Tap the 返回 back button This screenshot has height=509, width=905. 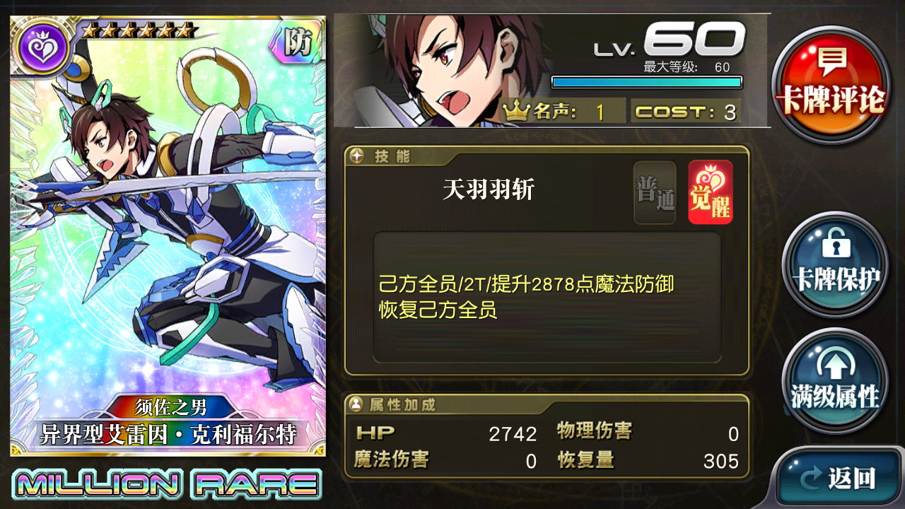(839, 477)
